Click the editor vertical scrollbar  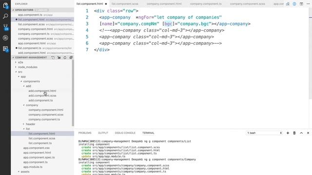311,53
